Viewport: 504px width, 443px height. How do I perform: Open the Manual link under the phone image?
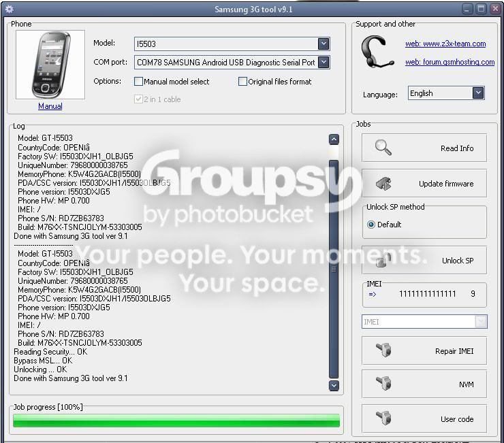pos(50,106)
